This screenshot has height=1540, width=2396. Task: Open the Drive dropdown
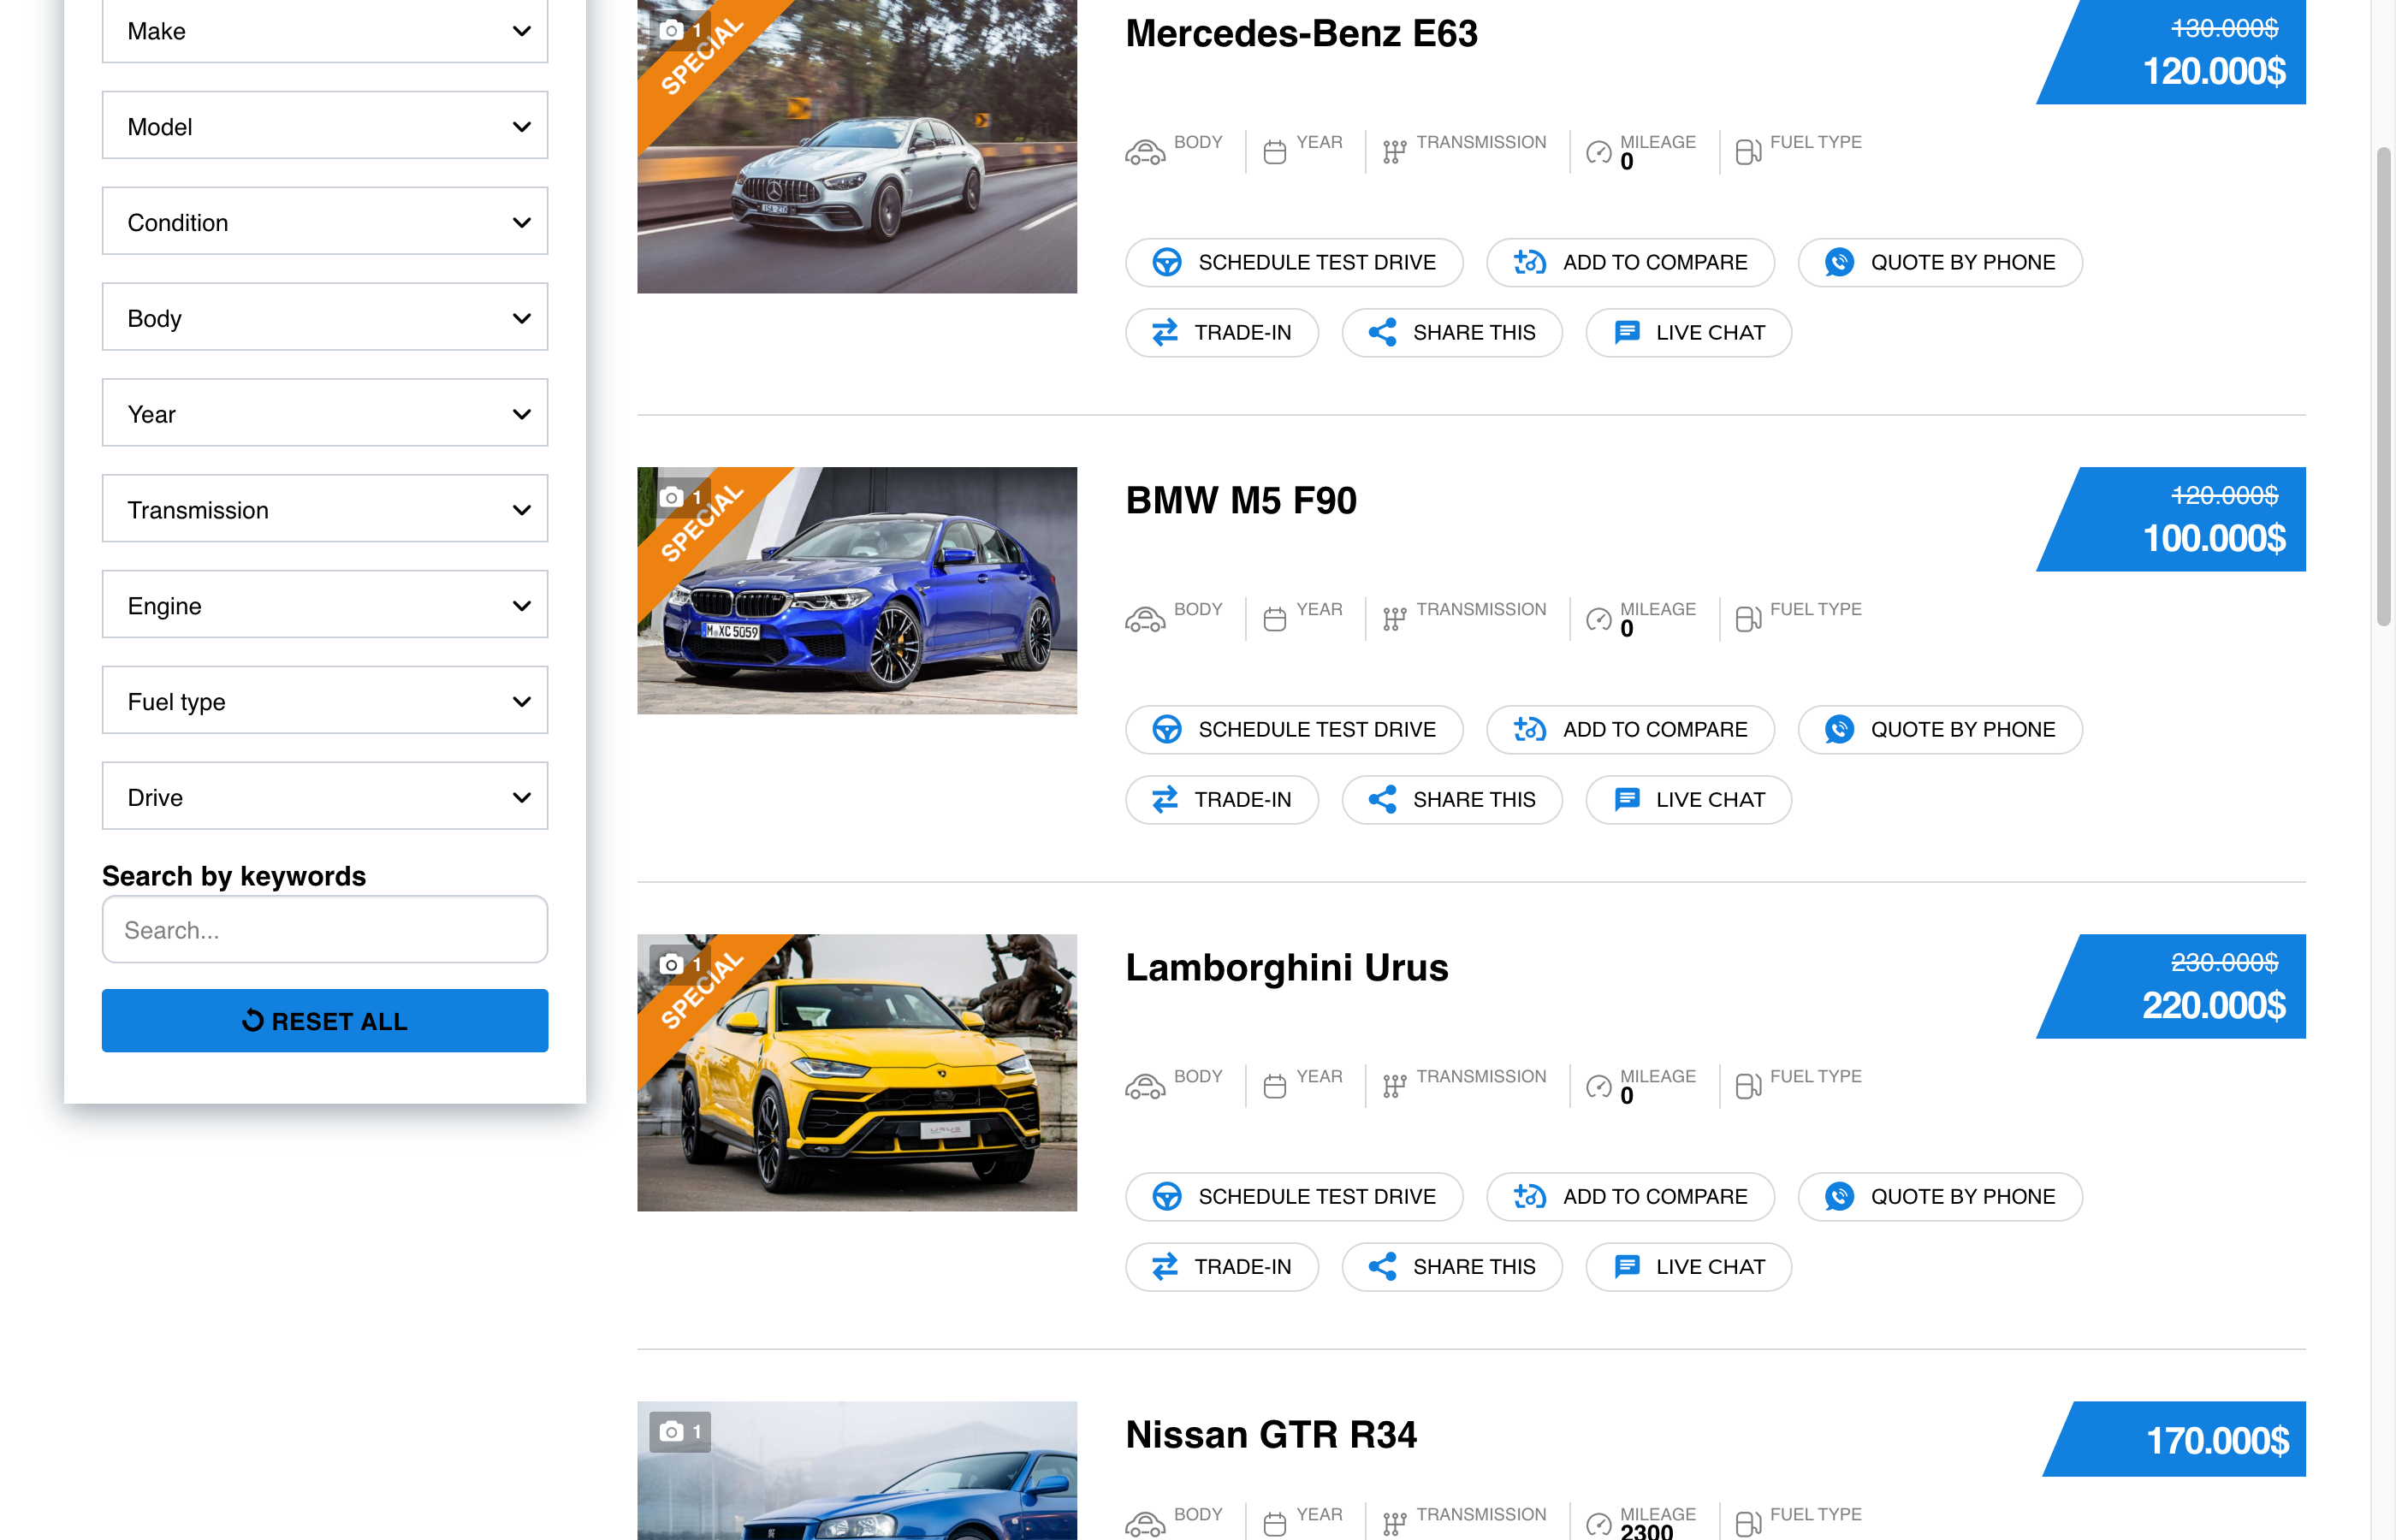pyautogui.click(x=324, y=796)
